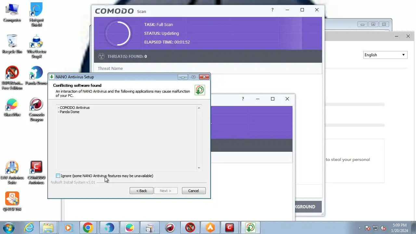Click the help question mark in COMODO Scan
The image size is (416, 234).
[x=272, y=10]
